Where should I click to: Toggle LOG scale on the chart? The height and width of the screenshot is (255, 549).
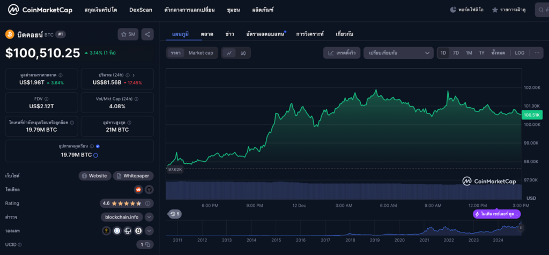point(520,53)
